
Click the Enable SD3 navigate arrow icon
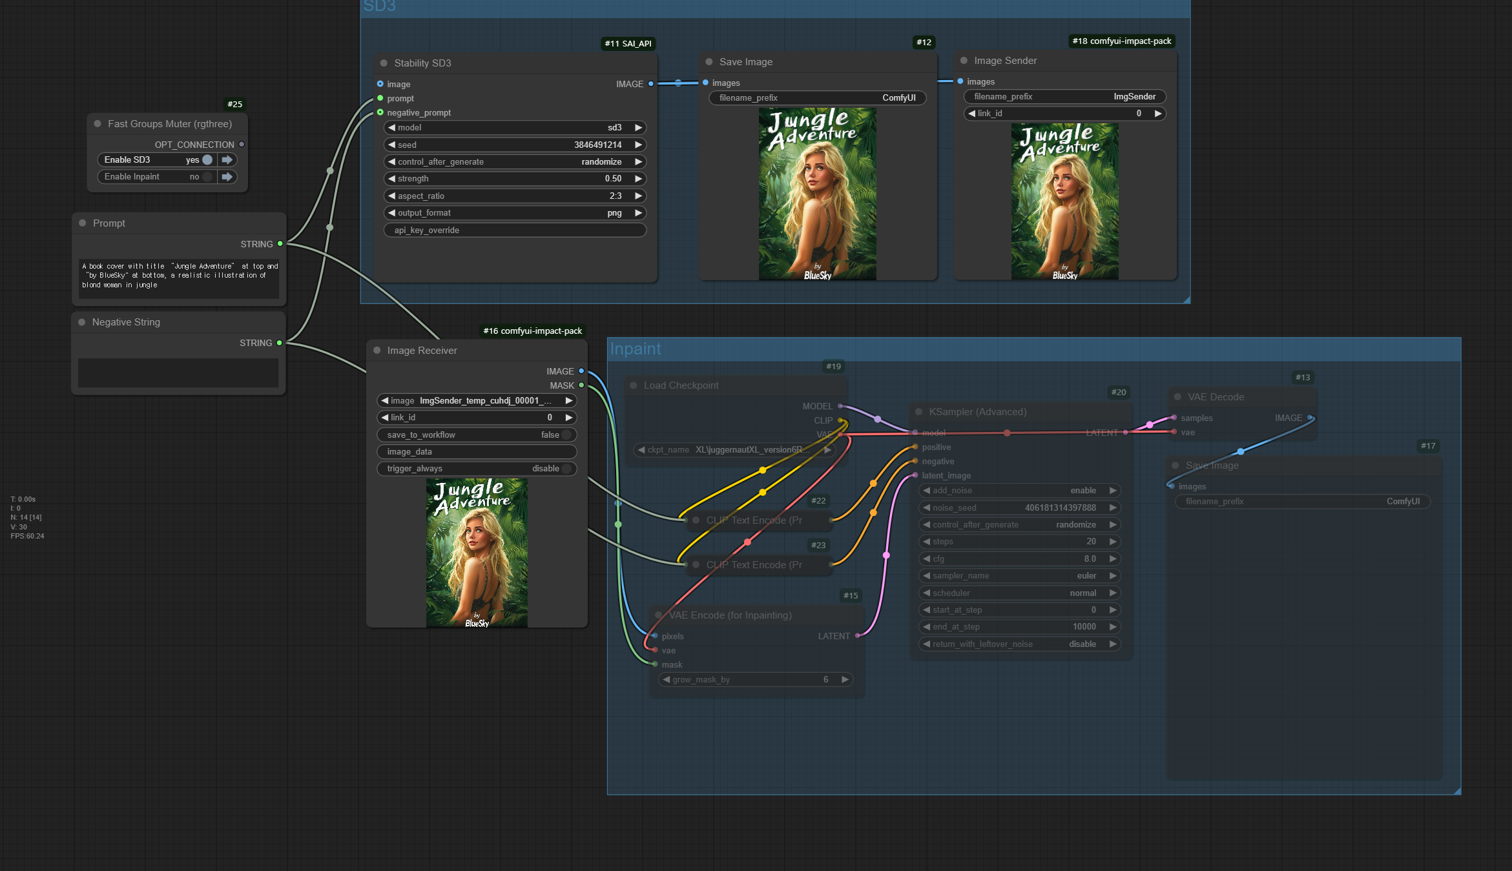pos(227,159)
